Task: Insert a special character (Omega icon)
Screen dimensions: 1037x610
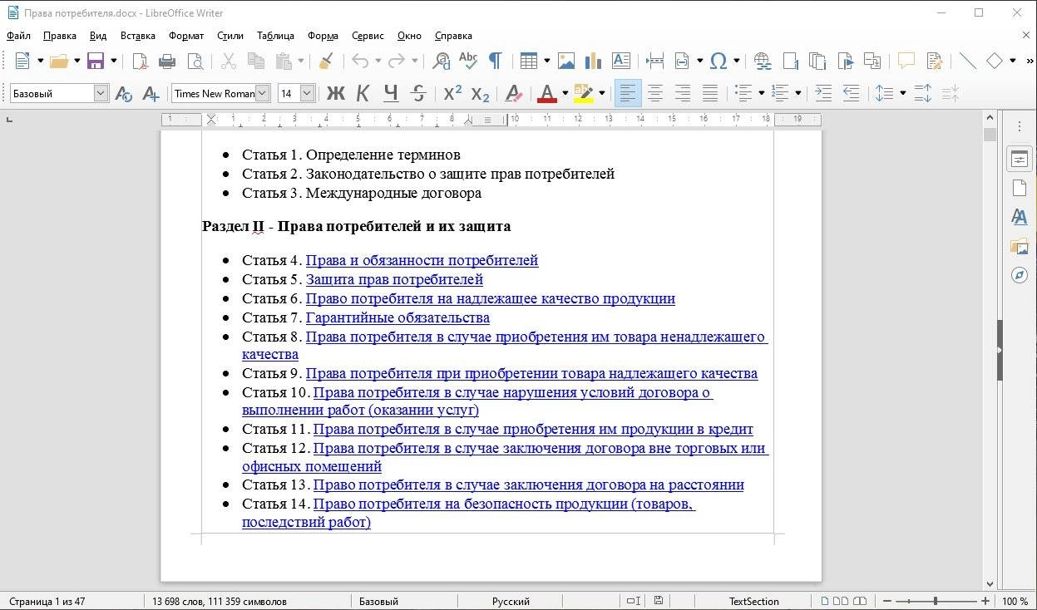Action: coord(718,61)
